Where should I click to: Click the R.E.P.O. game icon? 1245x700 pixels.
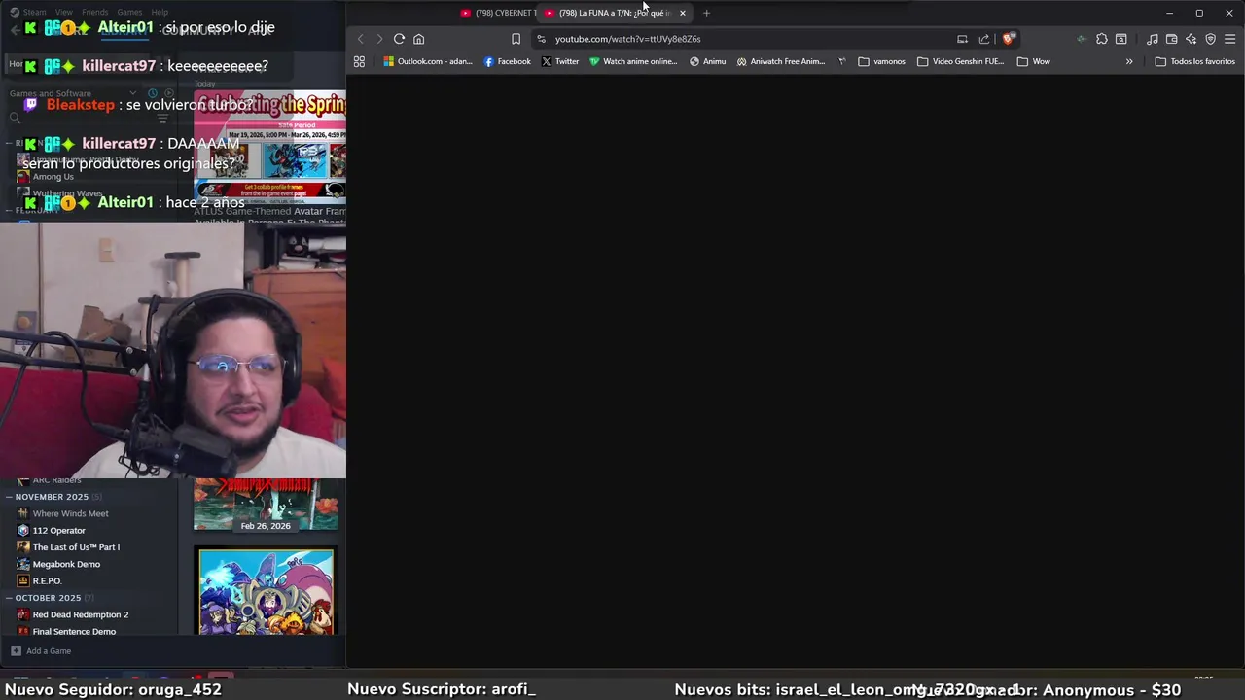[x=23, y=581]
